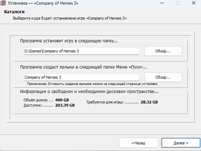Click the Каталоги page heading

(14, 12)
